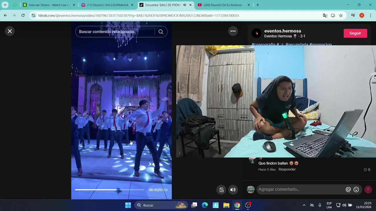Click the translate page icon
The image size is (376, 211).
[325, 16]
